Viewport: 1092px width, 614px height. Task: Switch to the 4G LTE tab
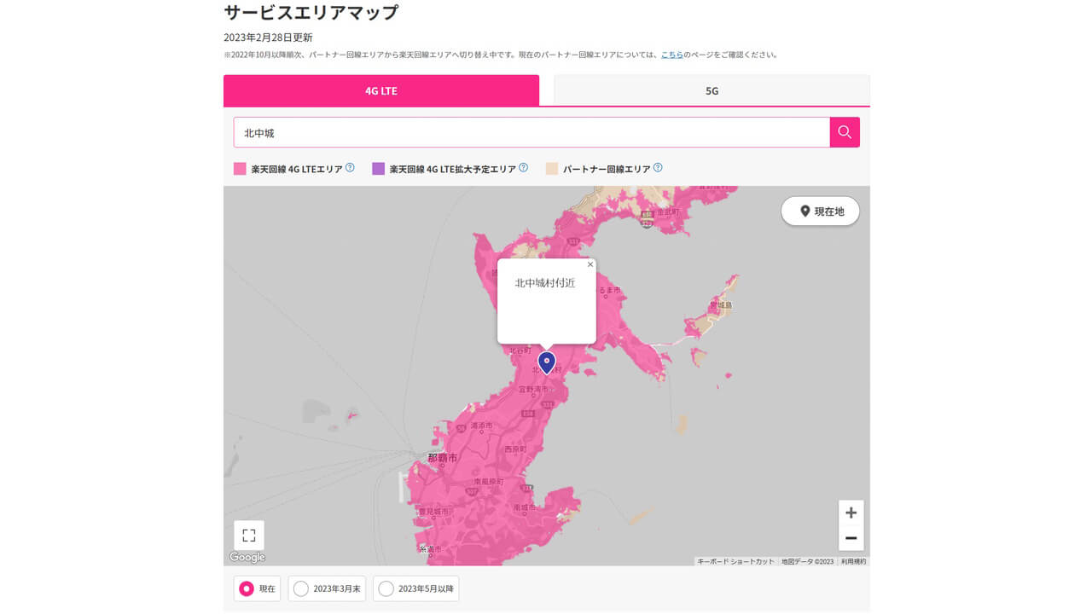(x=380, y=90)
